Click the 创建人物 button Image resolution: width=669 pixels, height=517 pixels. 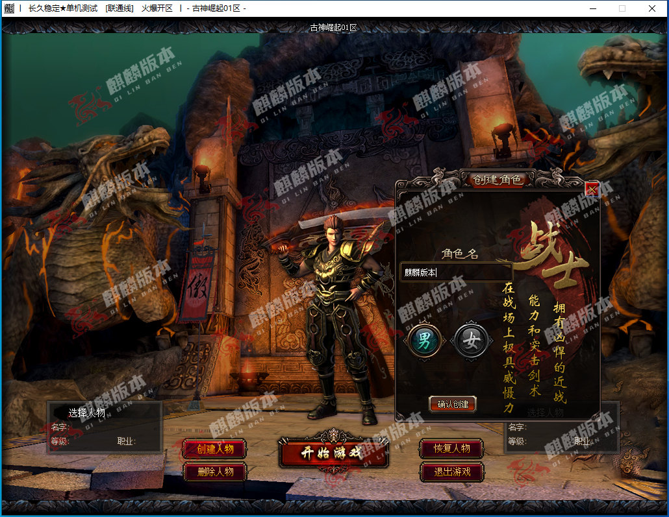click(214, 449)
